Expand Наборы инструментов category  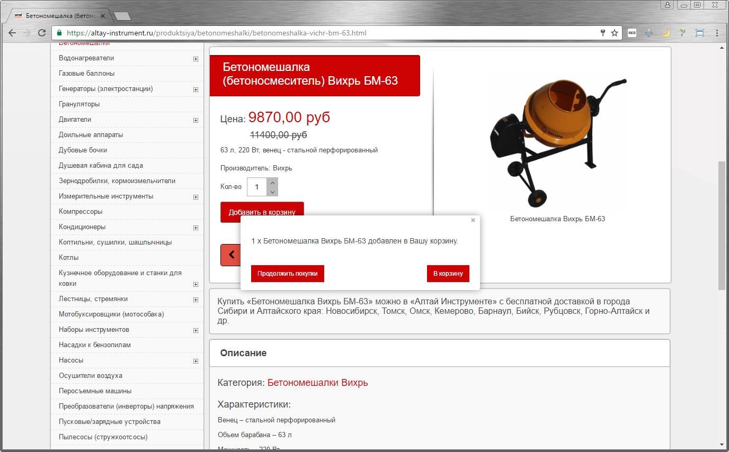click(x=195, y=330)
